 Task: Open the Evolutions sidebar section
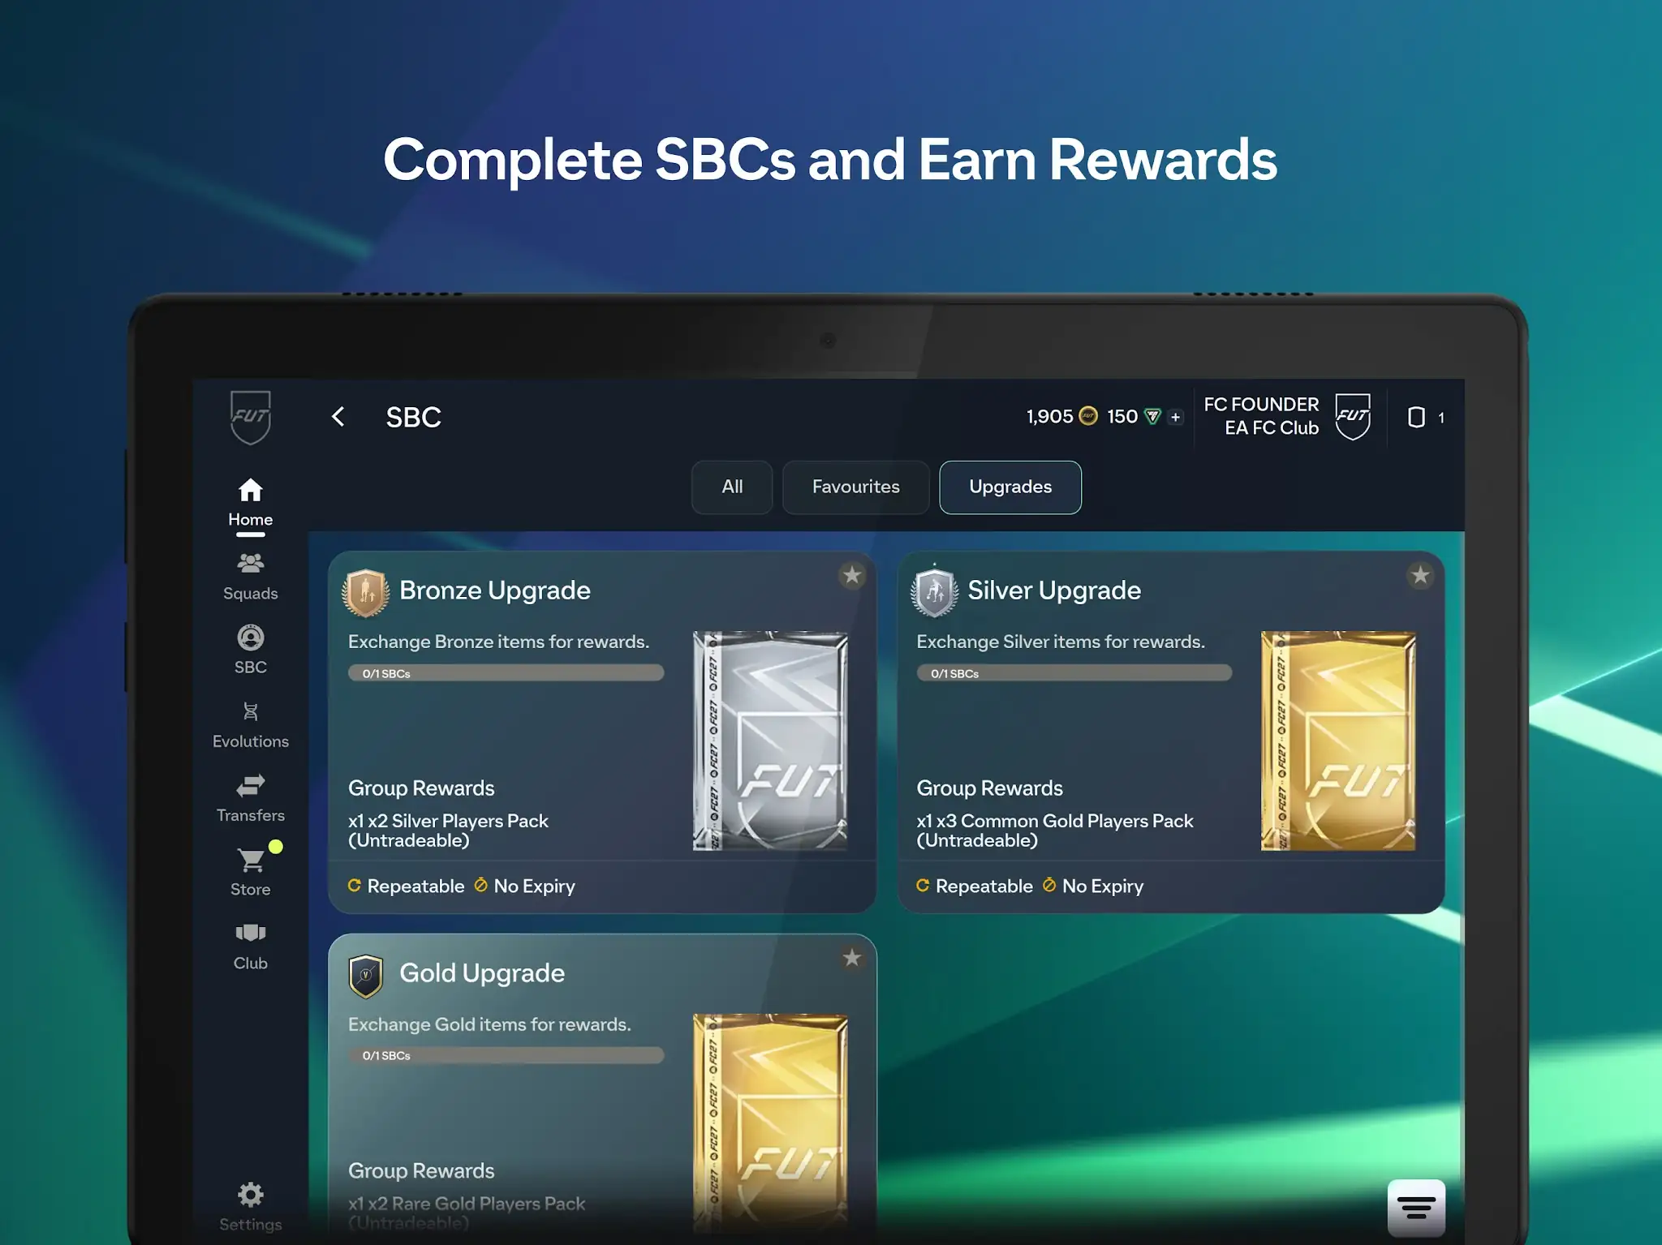[x=250, y=725]
